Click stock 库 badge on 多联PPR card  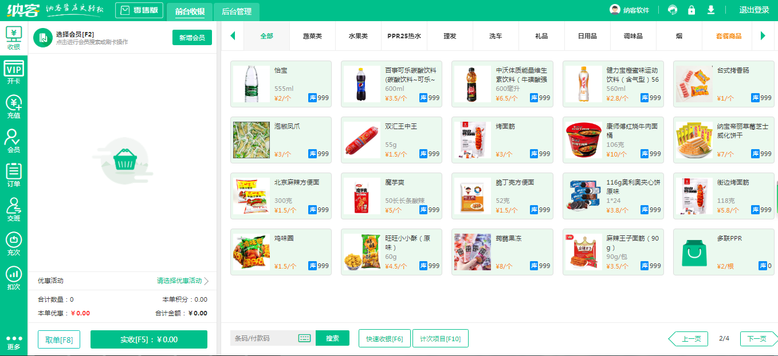click(x=763, y=266)
